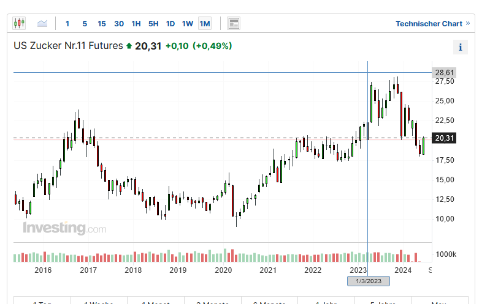Click the news layout icon in toolbar
490x304 pixels.
tap(233, 24)
